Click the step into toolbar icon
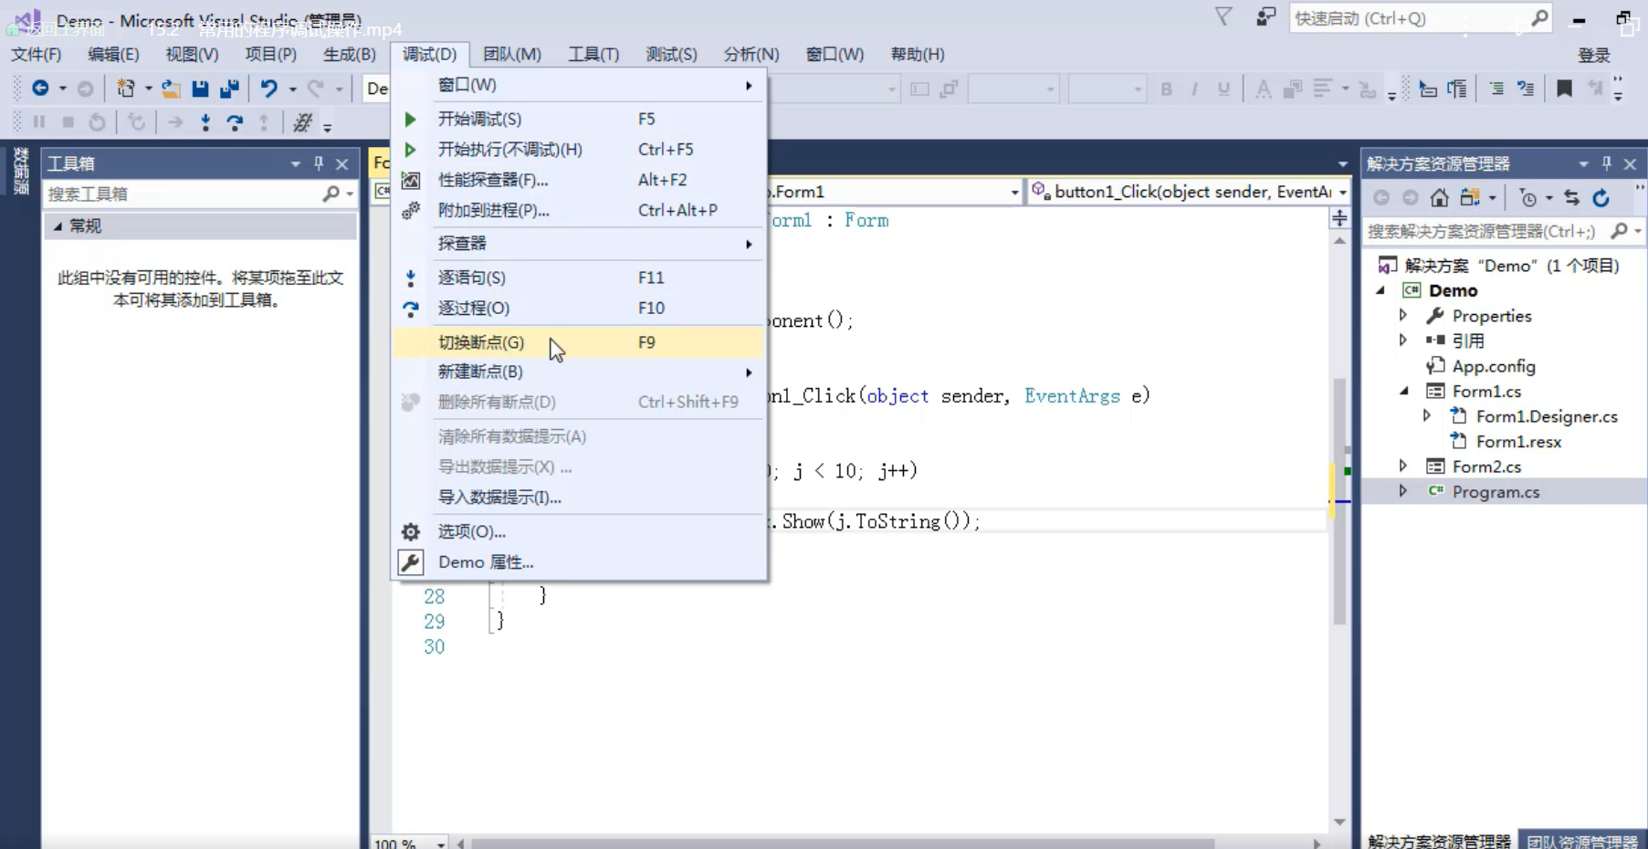Viewport: 1648px width, 849px height. (205, 122)
